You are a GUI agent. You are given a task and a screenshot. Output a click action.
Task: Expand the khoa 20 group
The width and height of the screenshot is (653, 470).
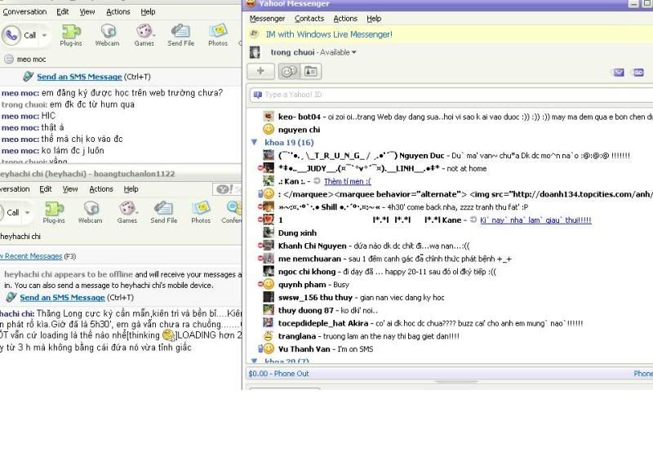255,361
